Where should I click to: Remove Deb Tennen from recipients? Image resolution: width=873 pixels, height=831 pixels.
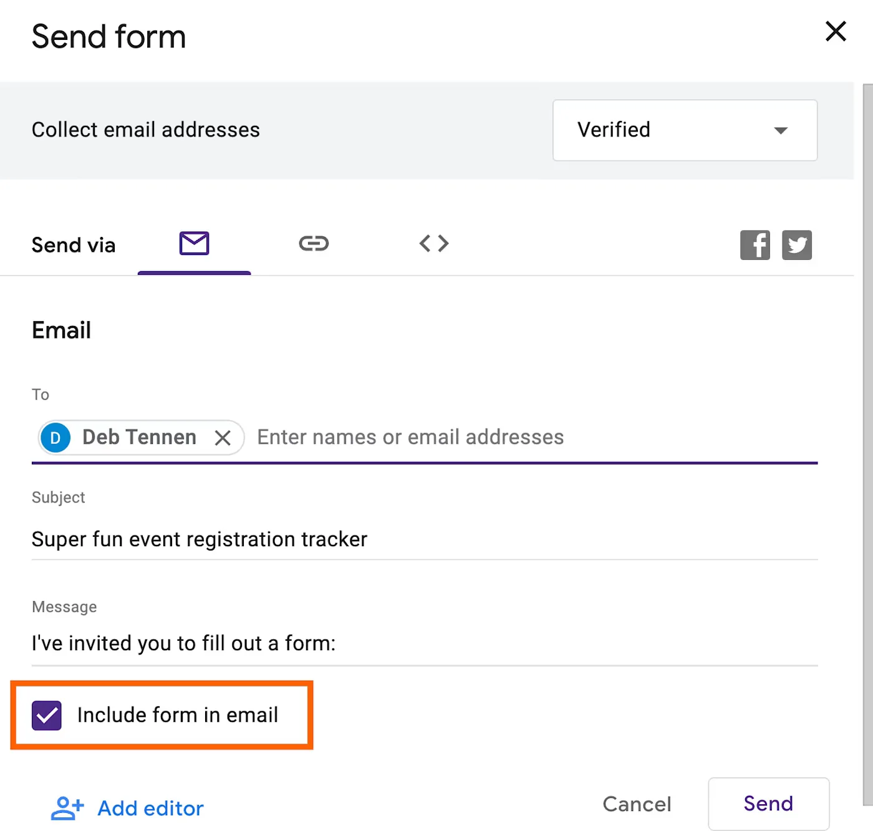(x=223, y=438)
